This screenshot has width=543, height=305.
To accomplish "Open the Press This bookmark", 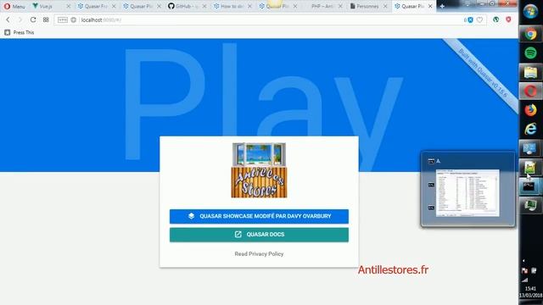I will 20,32.
